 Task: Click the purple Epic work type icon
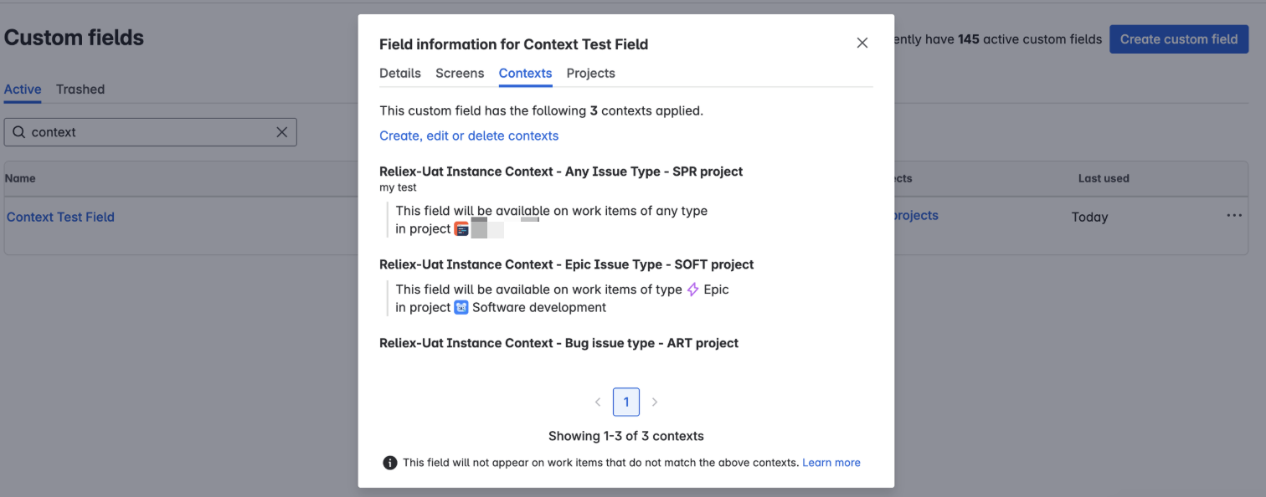692,289
